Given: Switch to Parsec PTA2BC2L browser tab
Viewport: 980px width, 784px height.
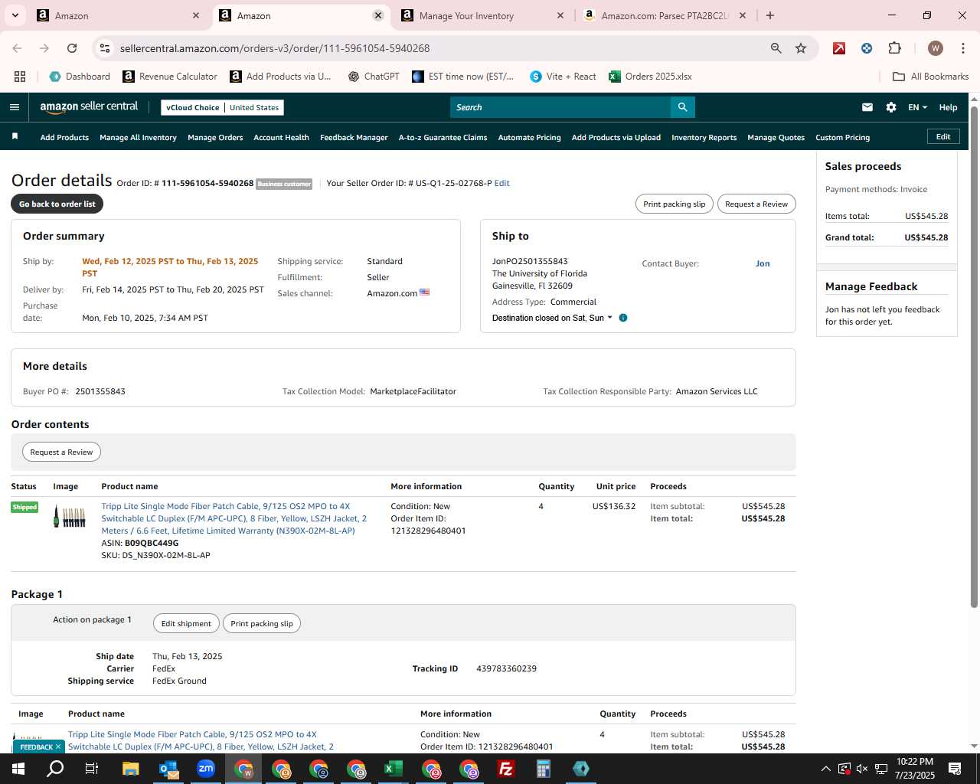Looking at the screenshot, I should [665, 15].
